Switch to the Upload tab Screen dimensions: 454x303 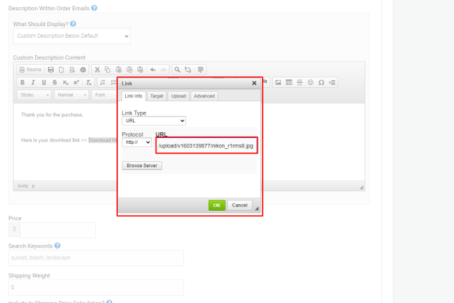point(178,96)
